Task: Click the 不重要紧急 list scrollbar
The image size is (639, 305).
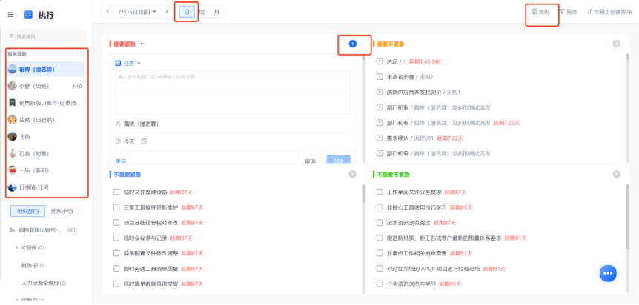Action: click(364, 193)
